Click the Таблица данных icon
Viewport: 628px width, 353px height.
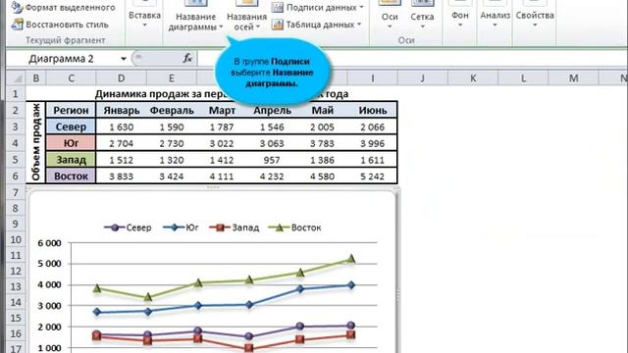[277, 25]
